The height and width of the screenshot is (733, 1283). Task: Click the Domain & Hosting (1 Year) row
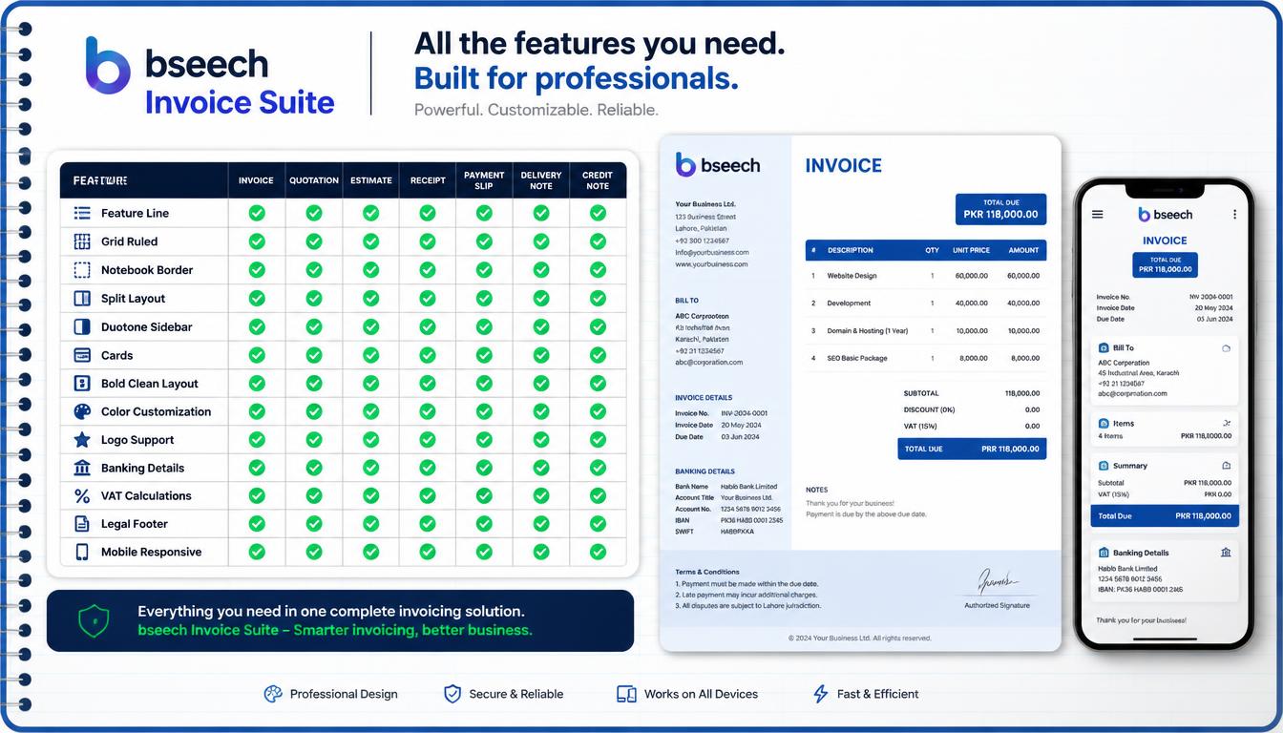tap(926, 330)
